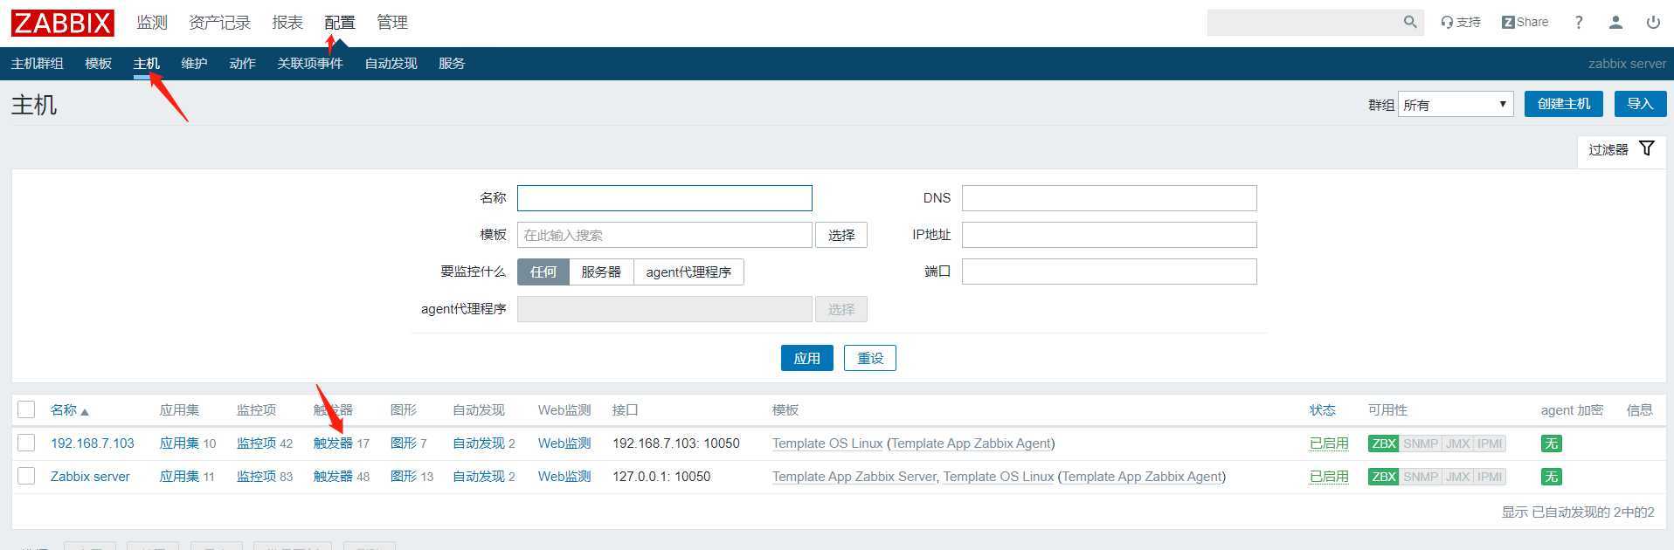The image size is (1674, 550).
Task: Click ZBX availability badge for Zabbix server
Action: pos(1383,477)
